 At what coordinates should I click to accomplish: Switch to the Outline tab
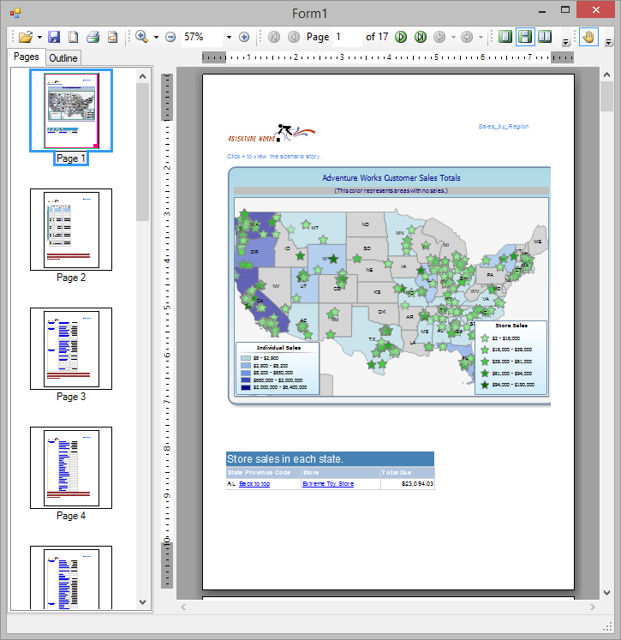pos(63,58)
